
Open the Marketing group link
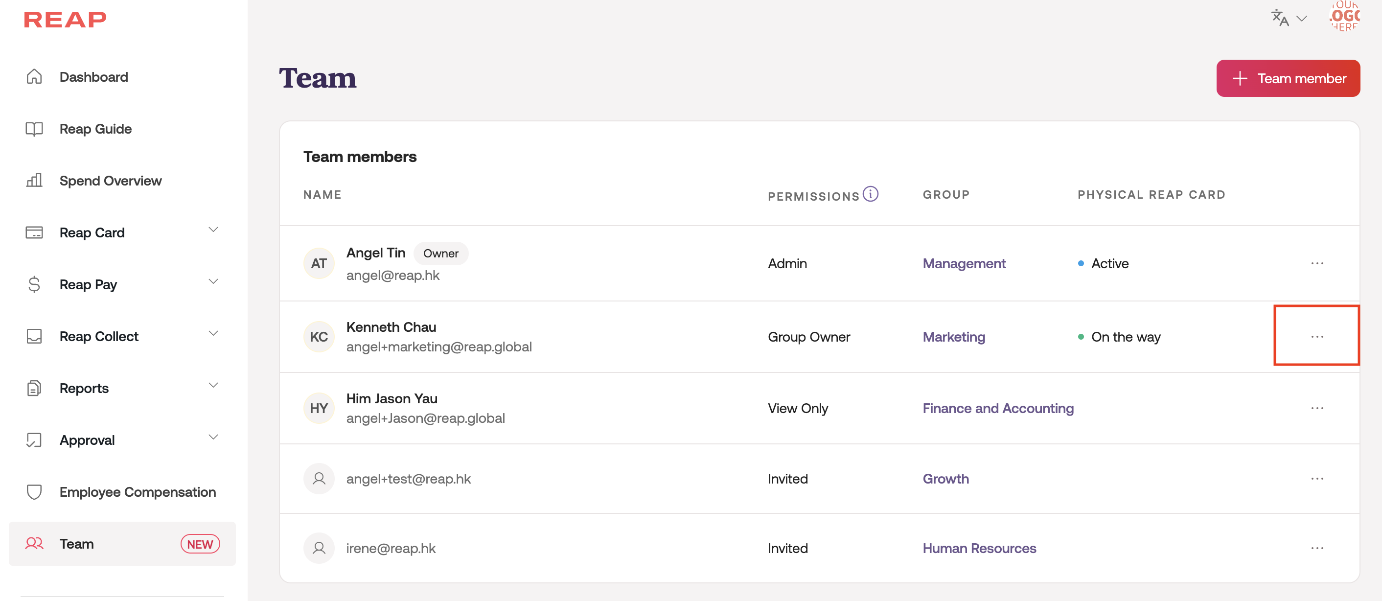[953, 337]
